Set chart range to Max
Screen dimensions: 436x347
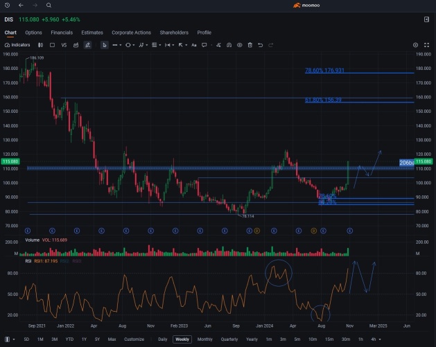(112, 339)
